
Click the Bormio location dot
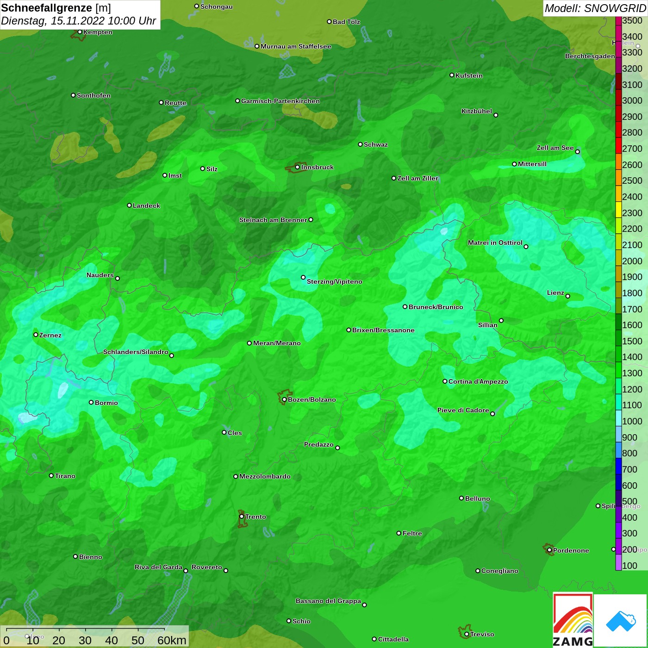coord(91,402)
